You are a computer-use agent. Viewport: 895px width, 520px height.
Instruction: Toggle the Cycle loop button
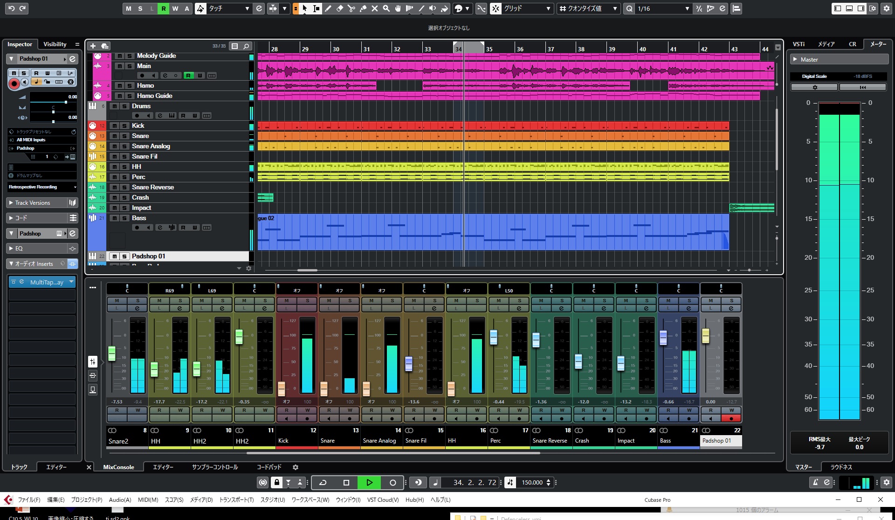[x=323, y=482]
